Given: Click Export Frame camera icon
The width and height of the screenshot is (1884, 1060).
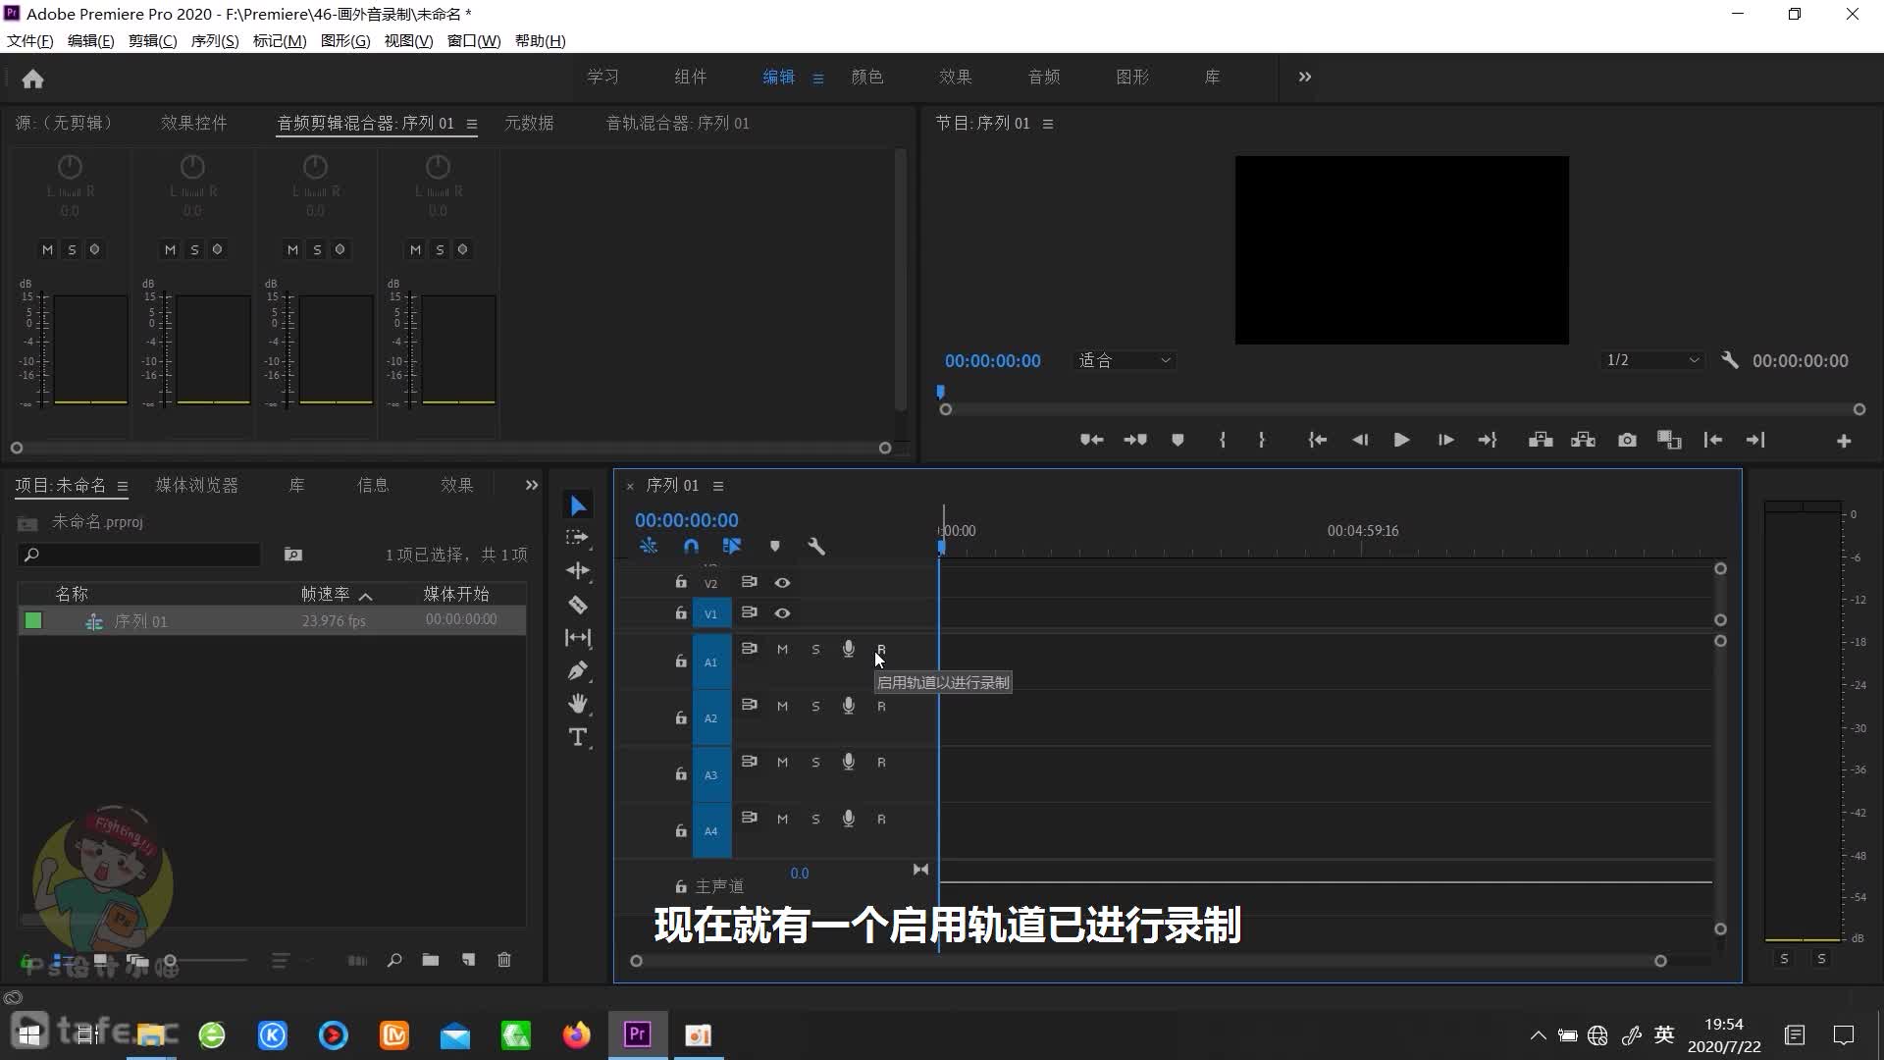Looking at the screenshot, I should (1627, 440).
